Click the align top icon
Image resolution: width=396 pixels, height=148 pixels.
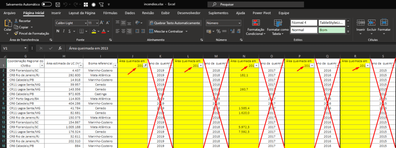[118, 23]
